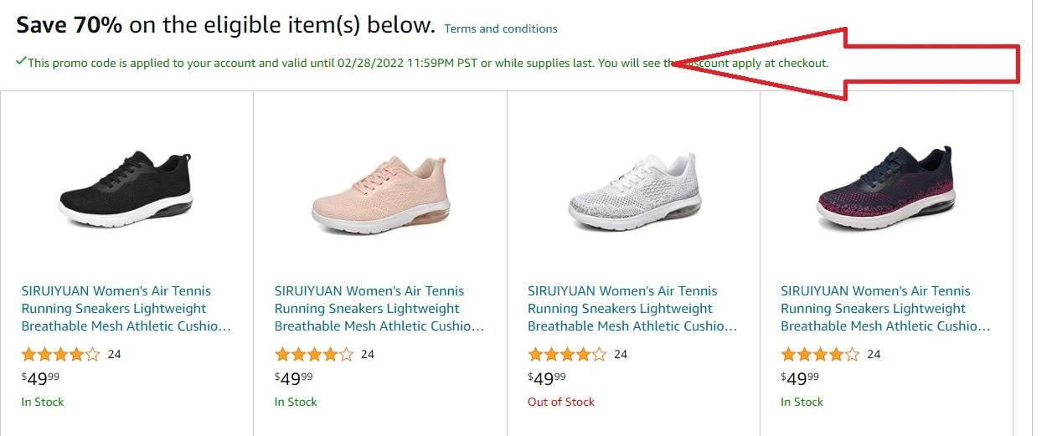Click the star rating of the white sneaker
This screenshot has width=1052, height=436.
point(567,354)
